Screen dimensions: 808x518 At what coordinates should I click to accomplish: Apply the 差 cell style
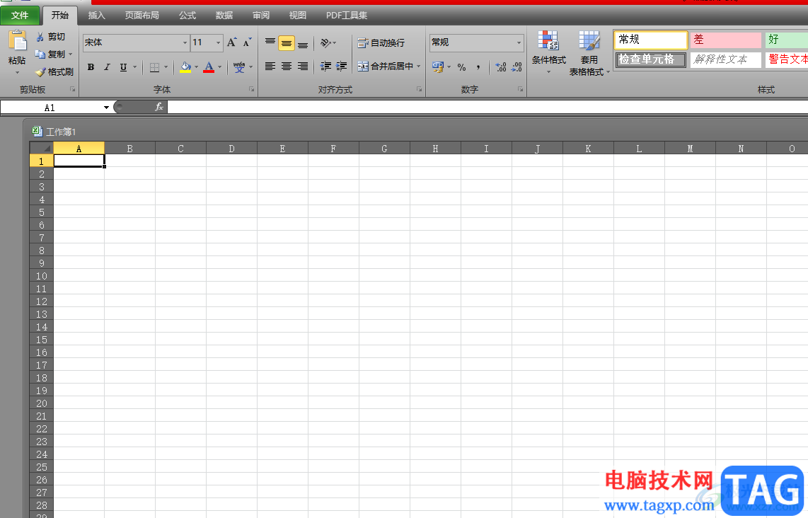(725, 40)
